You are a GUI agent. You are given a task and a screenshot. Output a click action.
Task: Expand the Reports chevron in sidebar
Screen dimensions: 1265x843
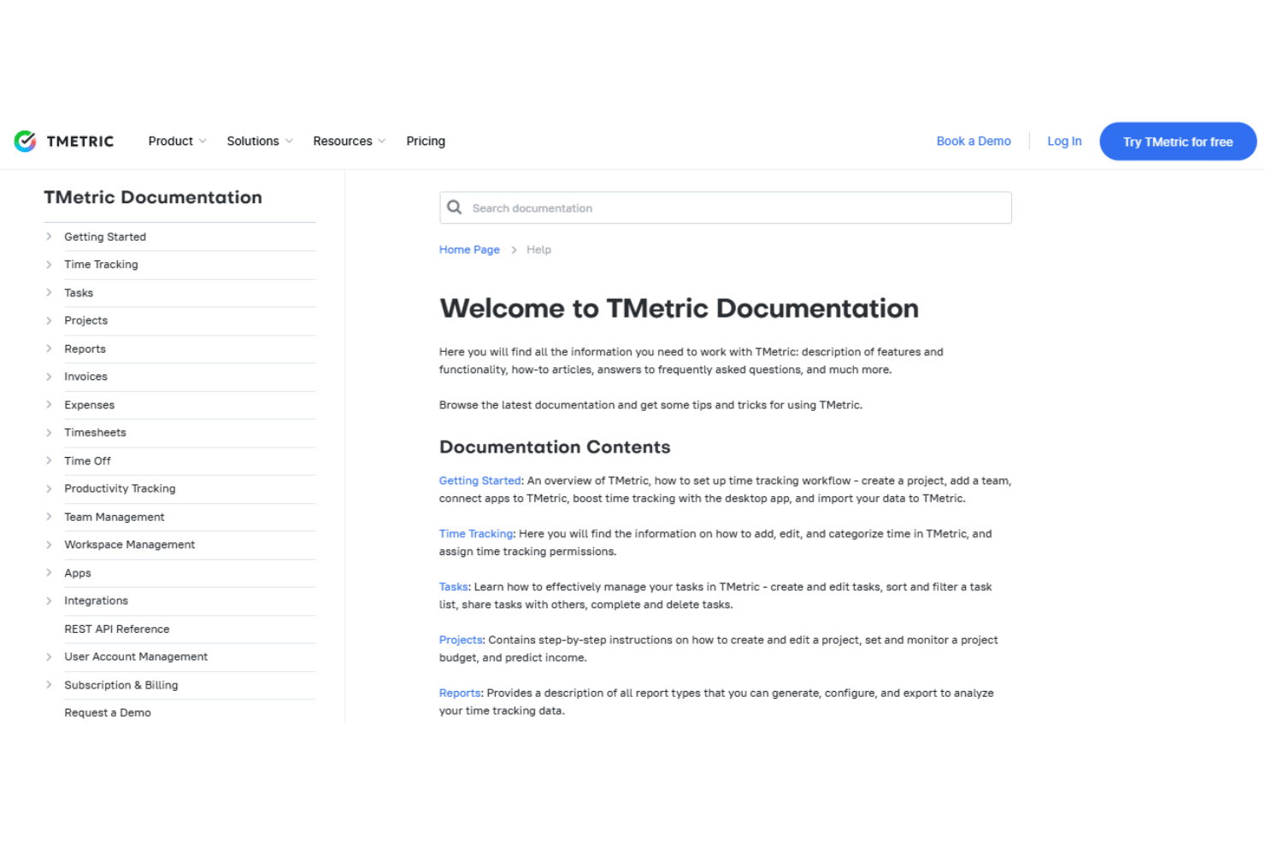click(x=49, y=348)
